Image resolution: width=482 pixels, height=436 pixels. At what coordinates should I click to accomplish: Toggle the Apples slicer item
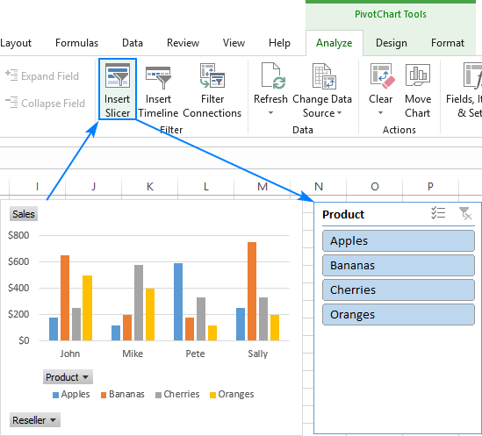click(399, 241)
